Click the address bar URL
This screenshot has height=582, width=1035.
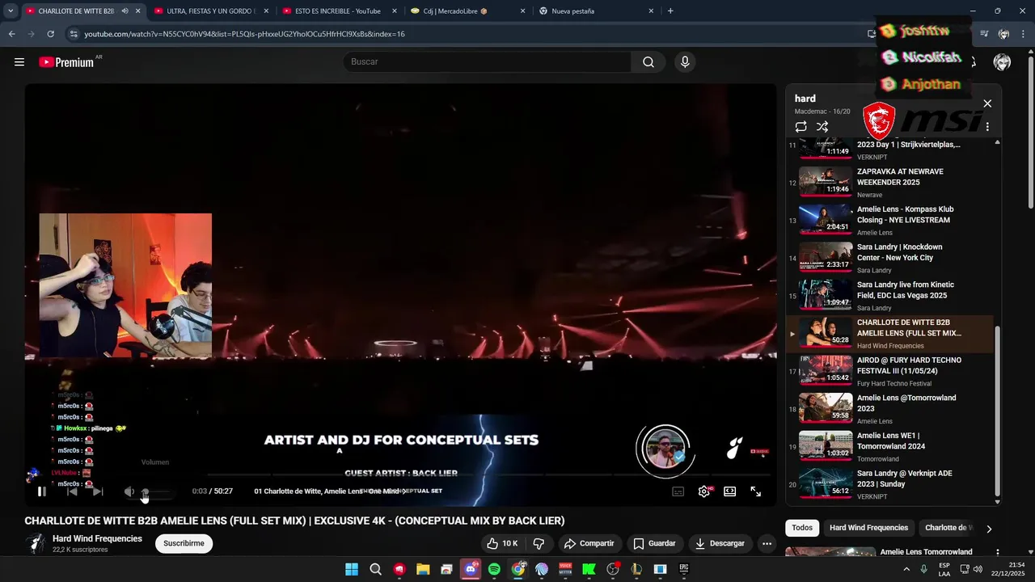pos(244,34)
